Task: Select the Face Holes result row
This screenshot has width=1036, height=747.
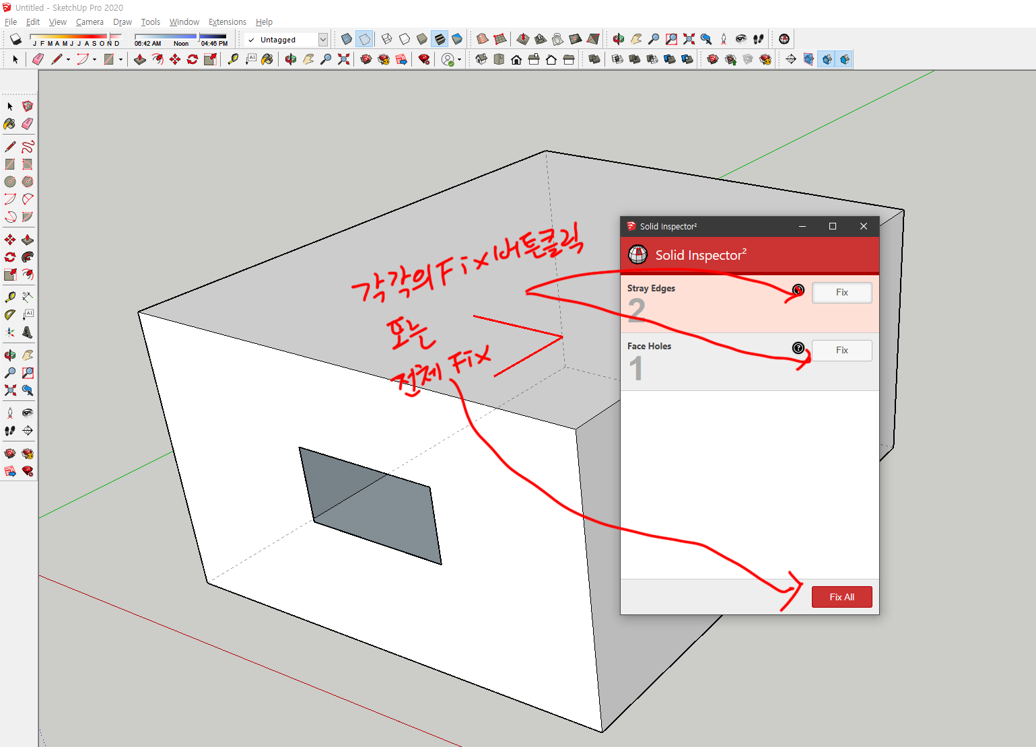Action: click(x=750, y=362)
